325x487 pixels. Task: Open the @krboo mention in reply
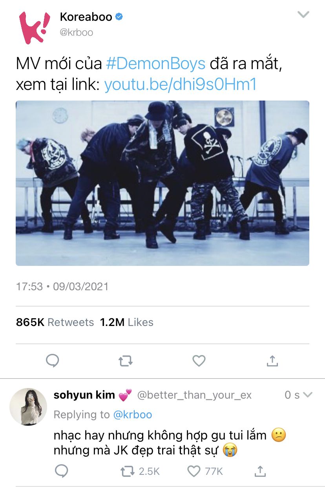tap(132, 414)
